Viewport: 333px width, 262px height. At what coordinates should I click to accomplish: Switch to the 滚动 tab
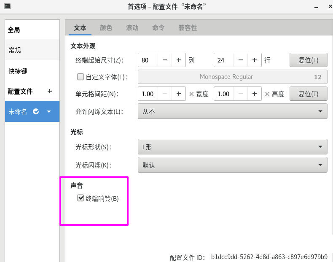click(x=132, y=27)
